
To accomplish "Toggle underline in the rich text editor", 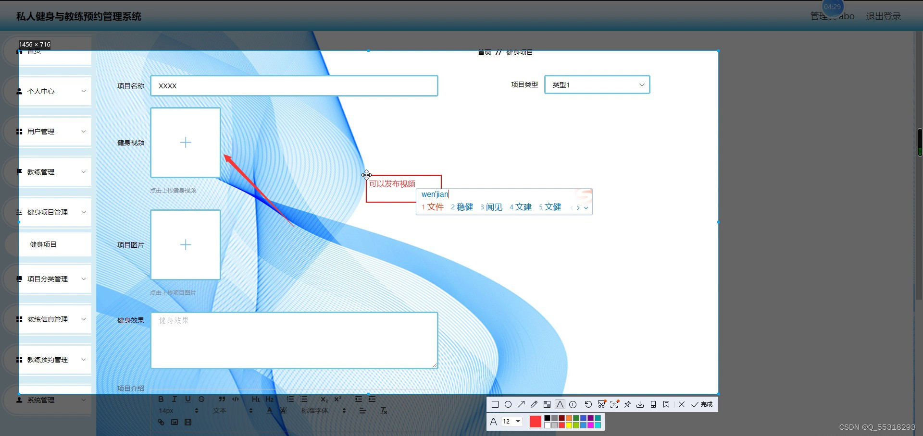I will pyautogui.click(x=188, y=399).
